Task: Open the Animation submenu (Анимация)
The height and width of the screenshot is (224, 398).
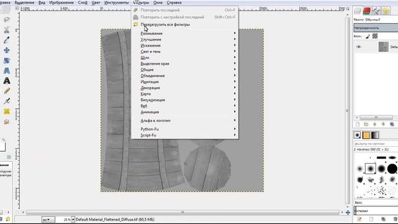Action: (185, 112)
